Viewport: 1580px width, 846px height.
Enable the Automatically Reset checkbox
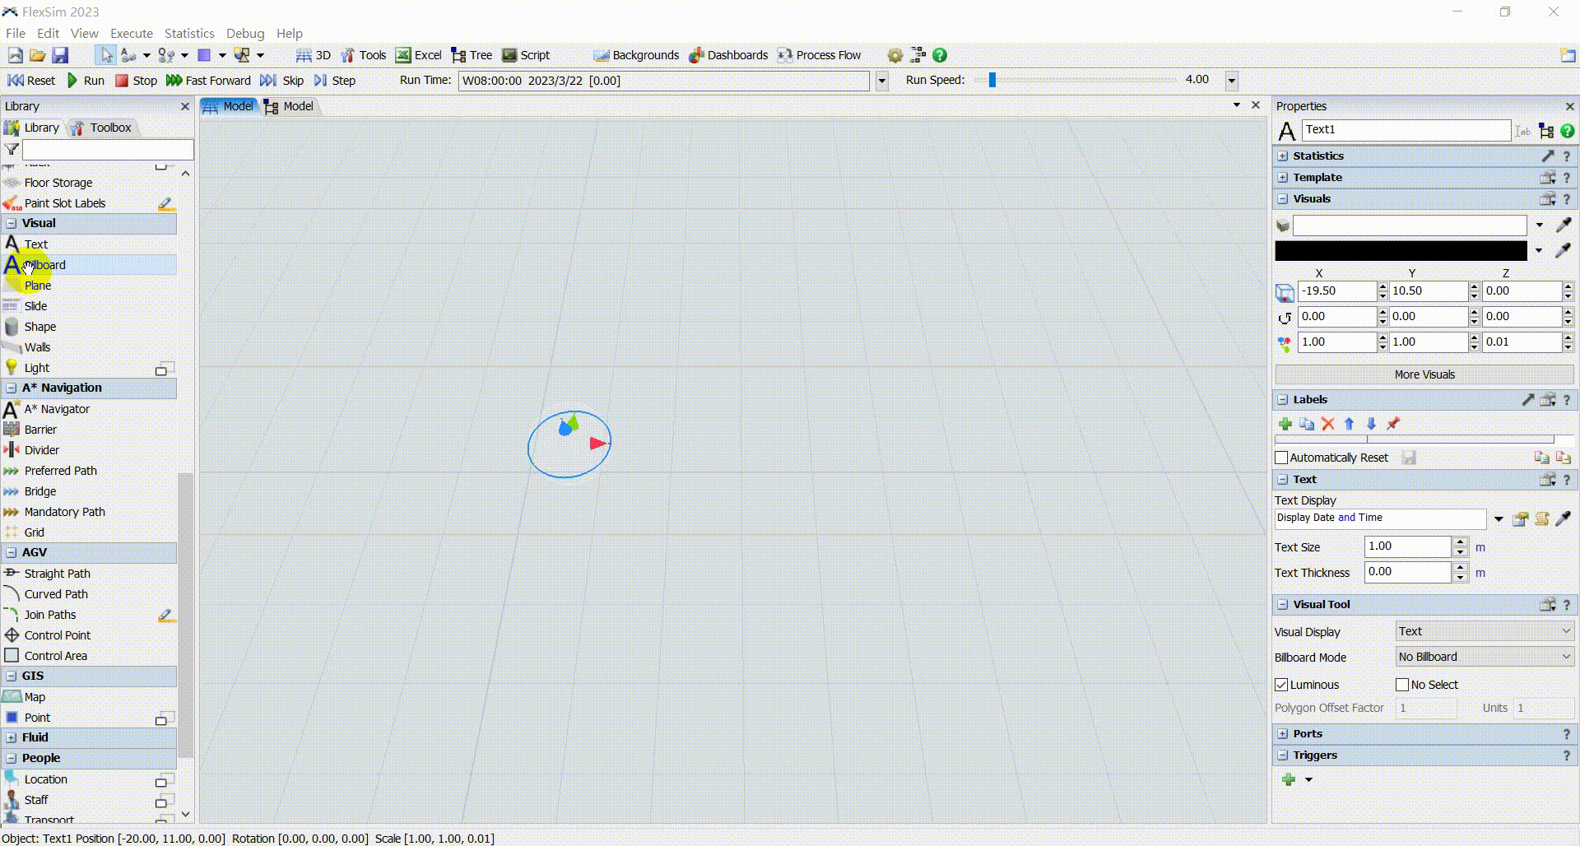1281,458
